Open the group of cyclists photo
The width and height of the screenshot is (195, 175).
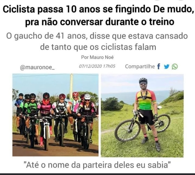point(56,115)
